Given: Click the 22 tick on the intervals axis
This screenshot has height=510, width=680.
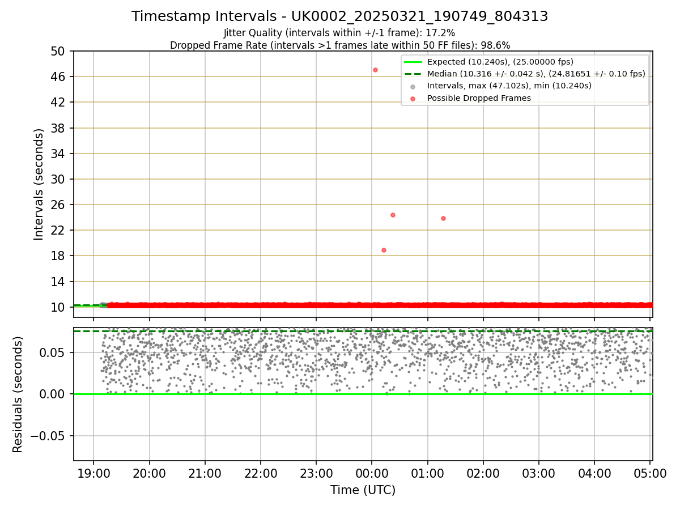Looking at the screenshot, I should (59, 230).
